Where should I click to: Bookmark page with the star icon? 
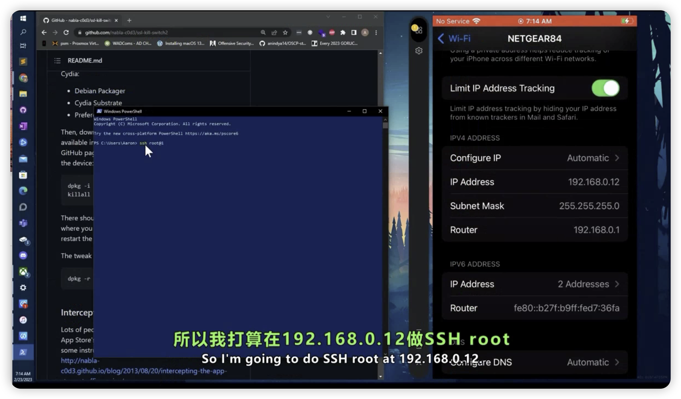coord(285,33)
